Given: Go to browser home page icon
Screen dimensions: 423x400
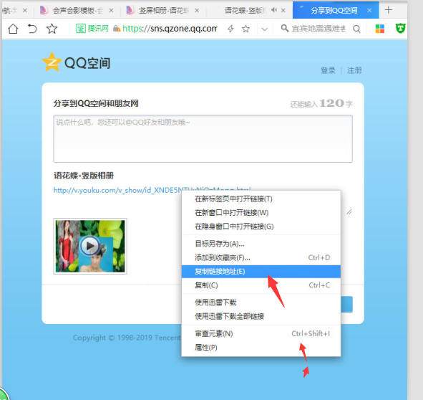Looking at the screenshot, I should (x=13, y=29).
